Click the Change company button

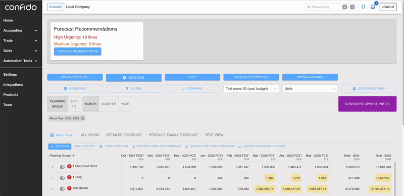pos(56,7)
